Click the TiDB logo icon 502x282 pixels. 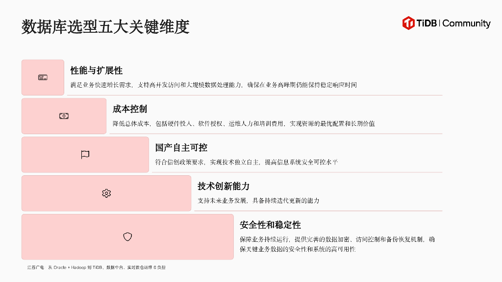coord(408,23)
